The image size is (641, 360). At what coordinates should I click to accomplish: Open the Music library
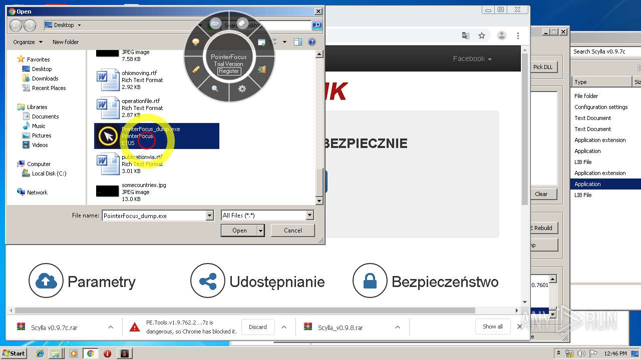pyautogui.click(x=39, y=126)
